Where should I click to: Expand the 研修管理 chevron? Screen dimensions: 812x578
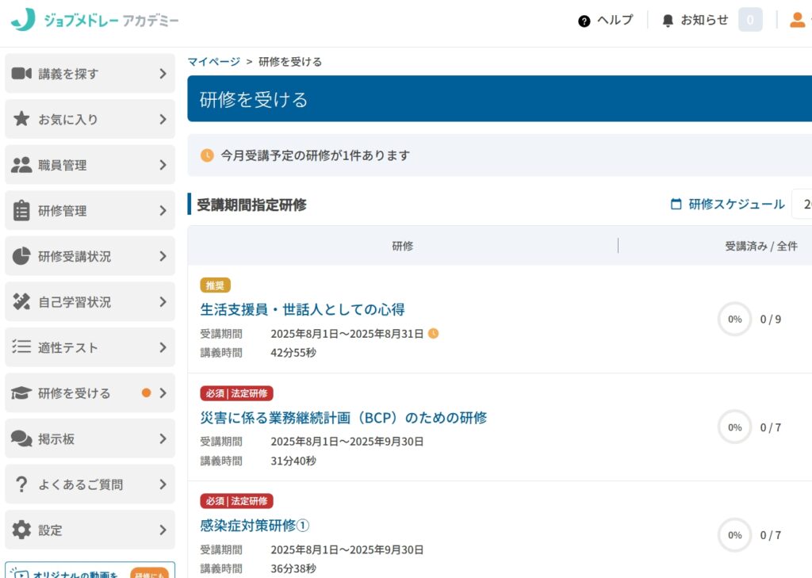(x=163, y=210)
